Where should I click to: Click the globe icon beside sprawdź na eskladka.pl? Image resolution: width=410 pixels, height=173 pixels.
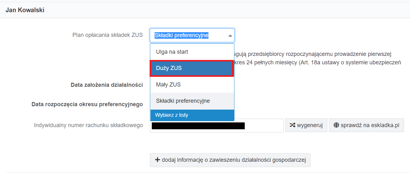336,125
